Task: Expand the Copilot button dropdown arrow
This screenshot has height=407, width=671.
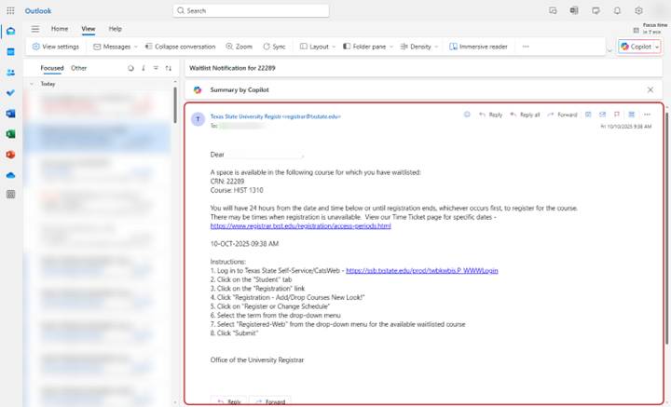Action: 657,47
